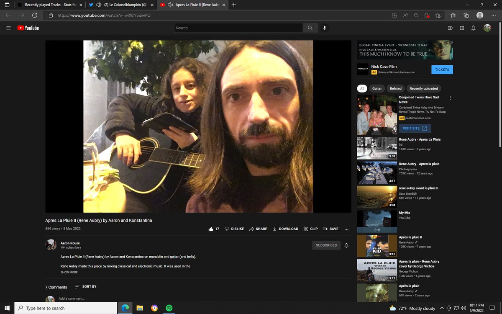This screenshot has width=502, height=314.
Task: Click the SUBSCRIBED button
Action: point(326,245)
